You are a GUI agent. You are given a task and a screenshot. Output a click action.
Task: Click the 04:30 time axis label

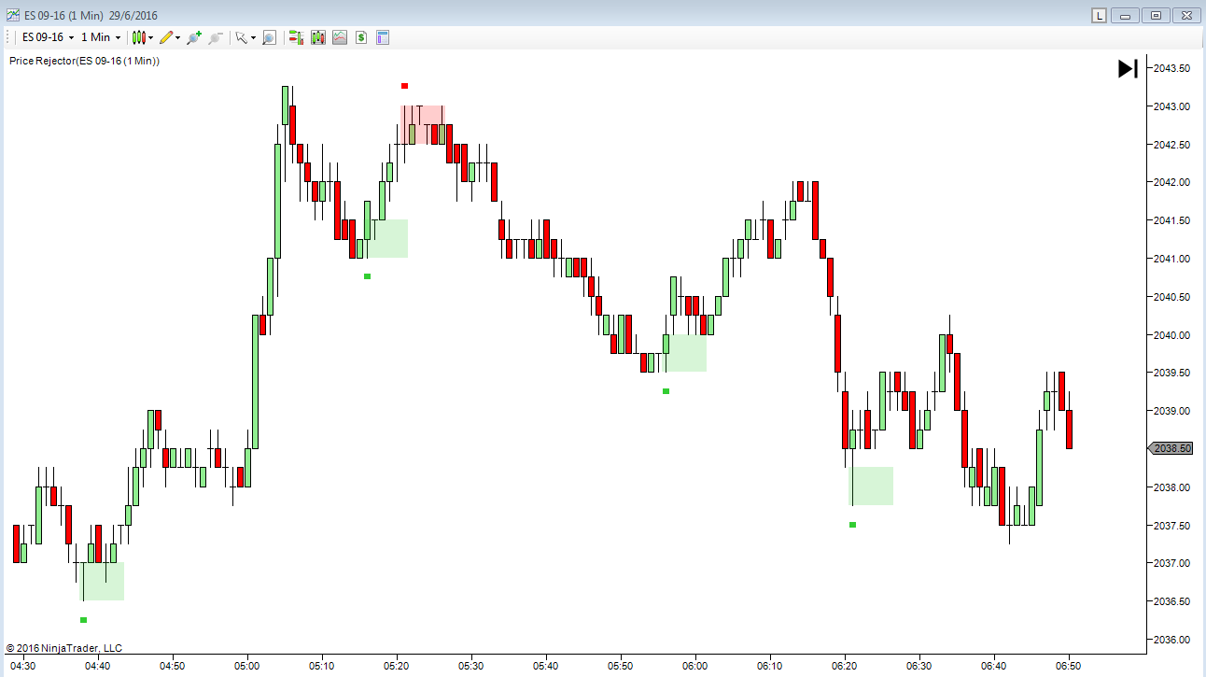23,666
